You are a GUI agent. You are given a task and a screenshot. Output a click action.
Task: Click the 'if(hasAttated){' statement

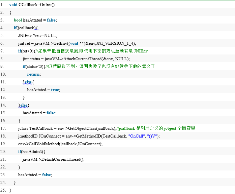click(x=32, y=152)
